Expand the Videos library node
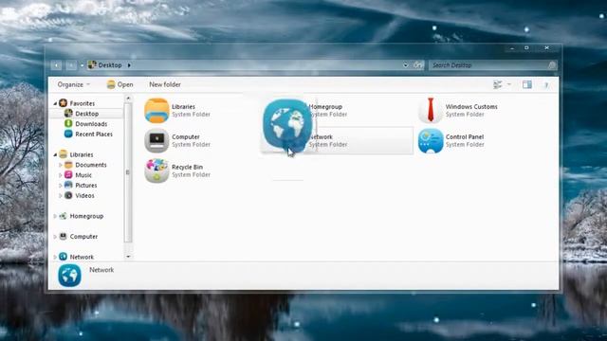Viewport: 607px width, 341px height. (61, 196)
